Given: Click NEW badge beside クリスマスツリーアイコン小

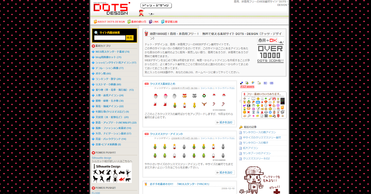Looking at the screenshot, I should pyautogui.click(x=147, y=134).
